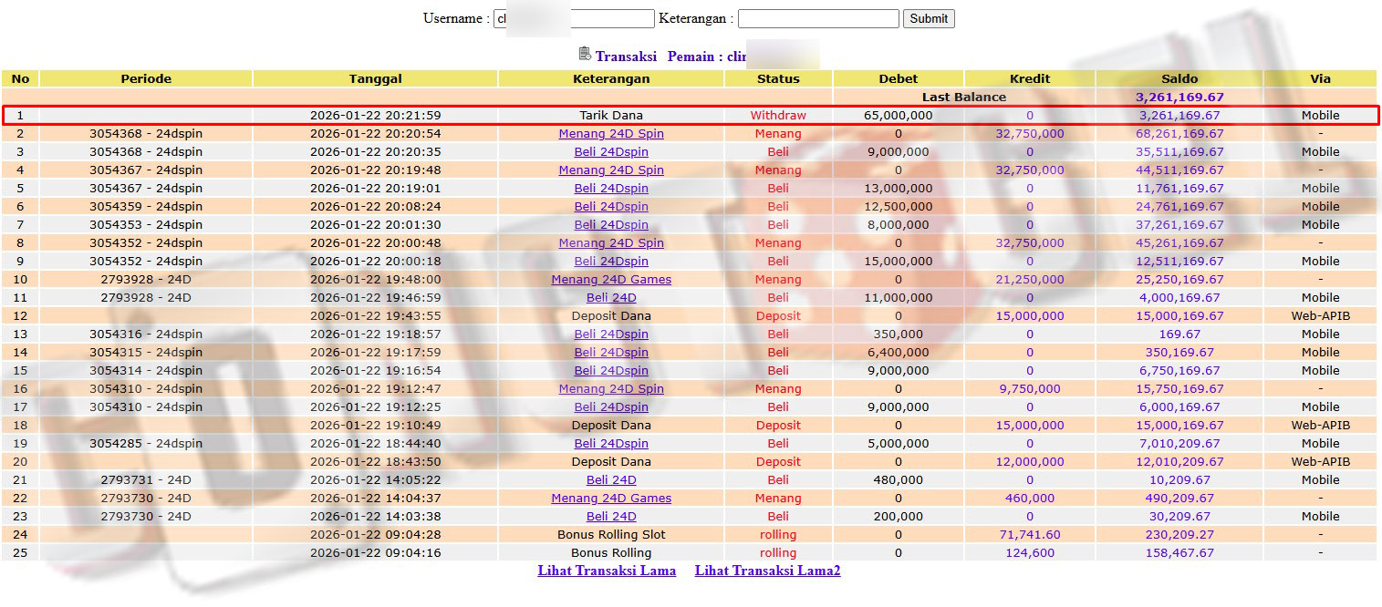Select the Tarik Dana withdraw row
Image resolution: width=1382 pixels, height=607 pixels.
click(x=611, y=116)
